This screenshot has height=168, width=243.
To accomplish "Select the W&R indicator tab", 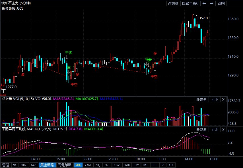I will 127,165.
